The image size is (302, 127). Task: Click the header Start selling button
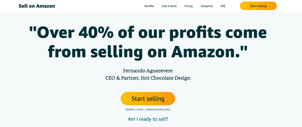click(x=258, y=6)
